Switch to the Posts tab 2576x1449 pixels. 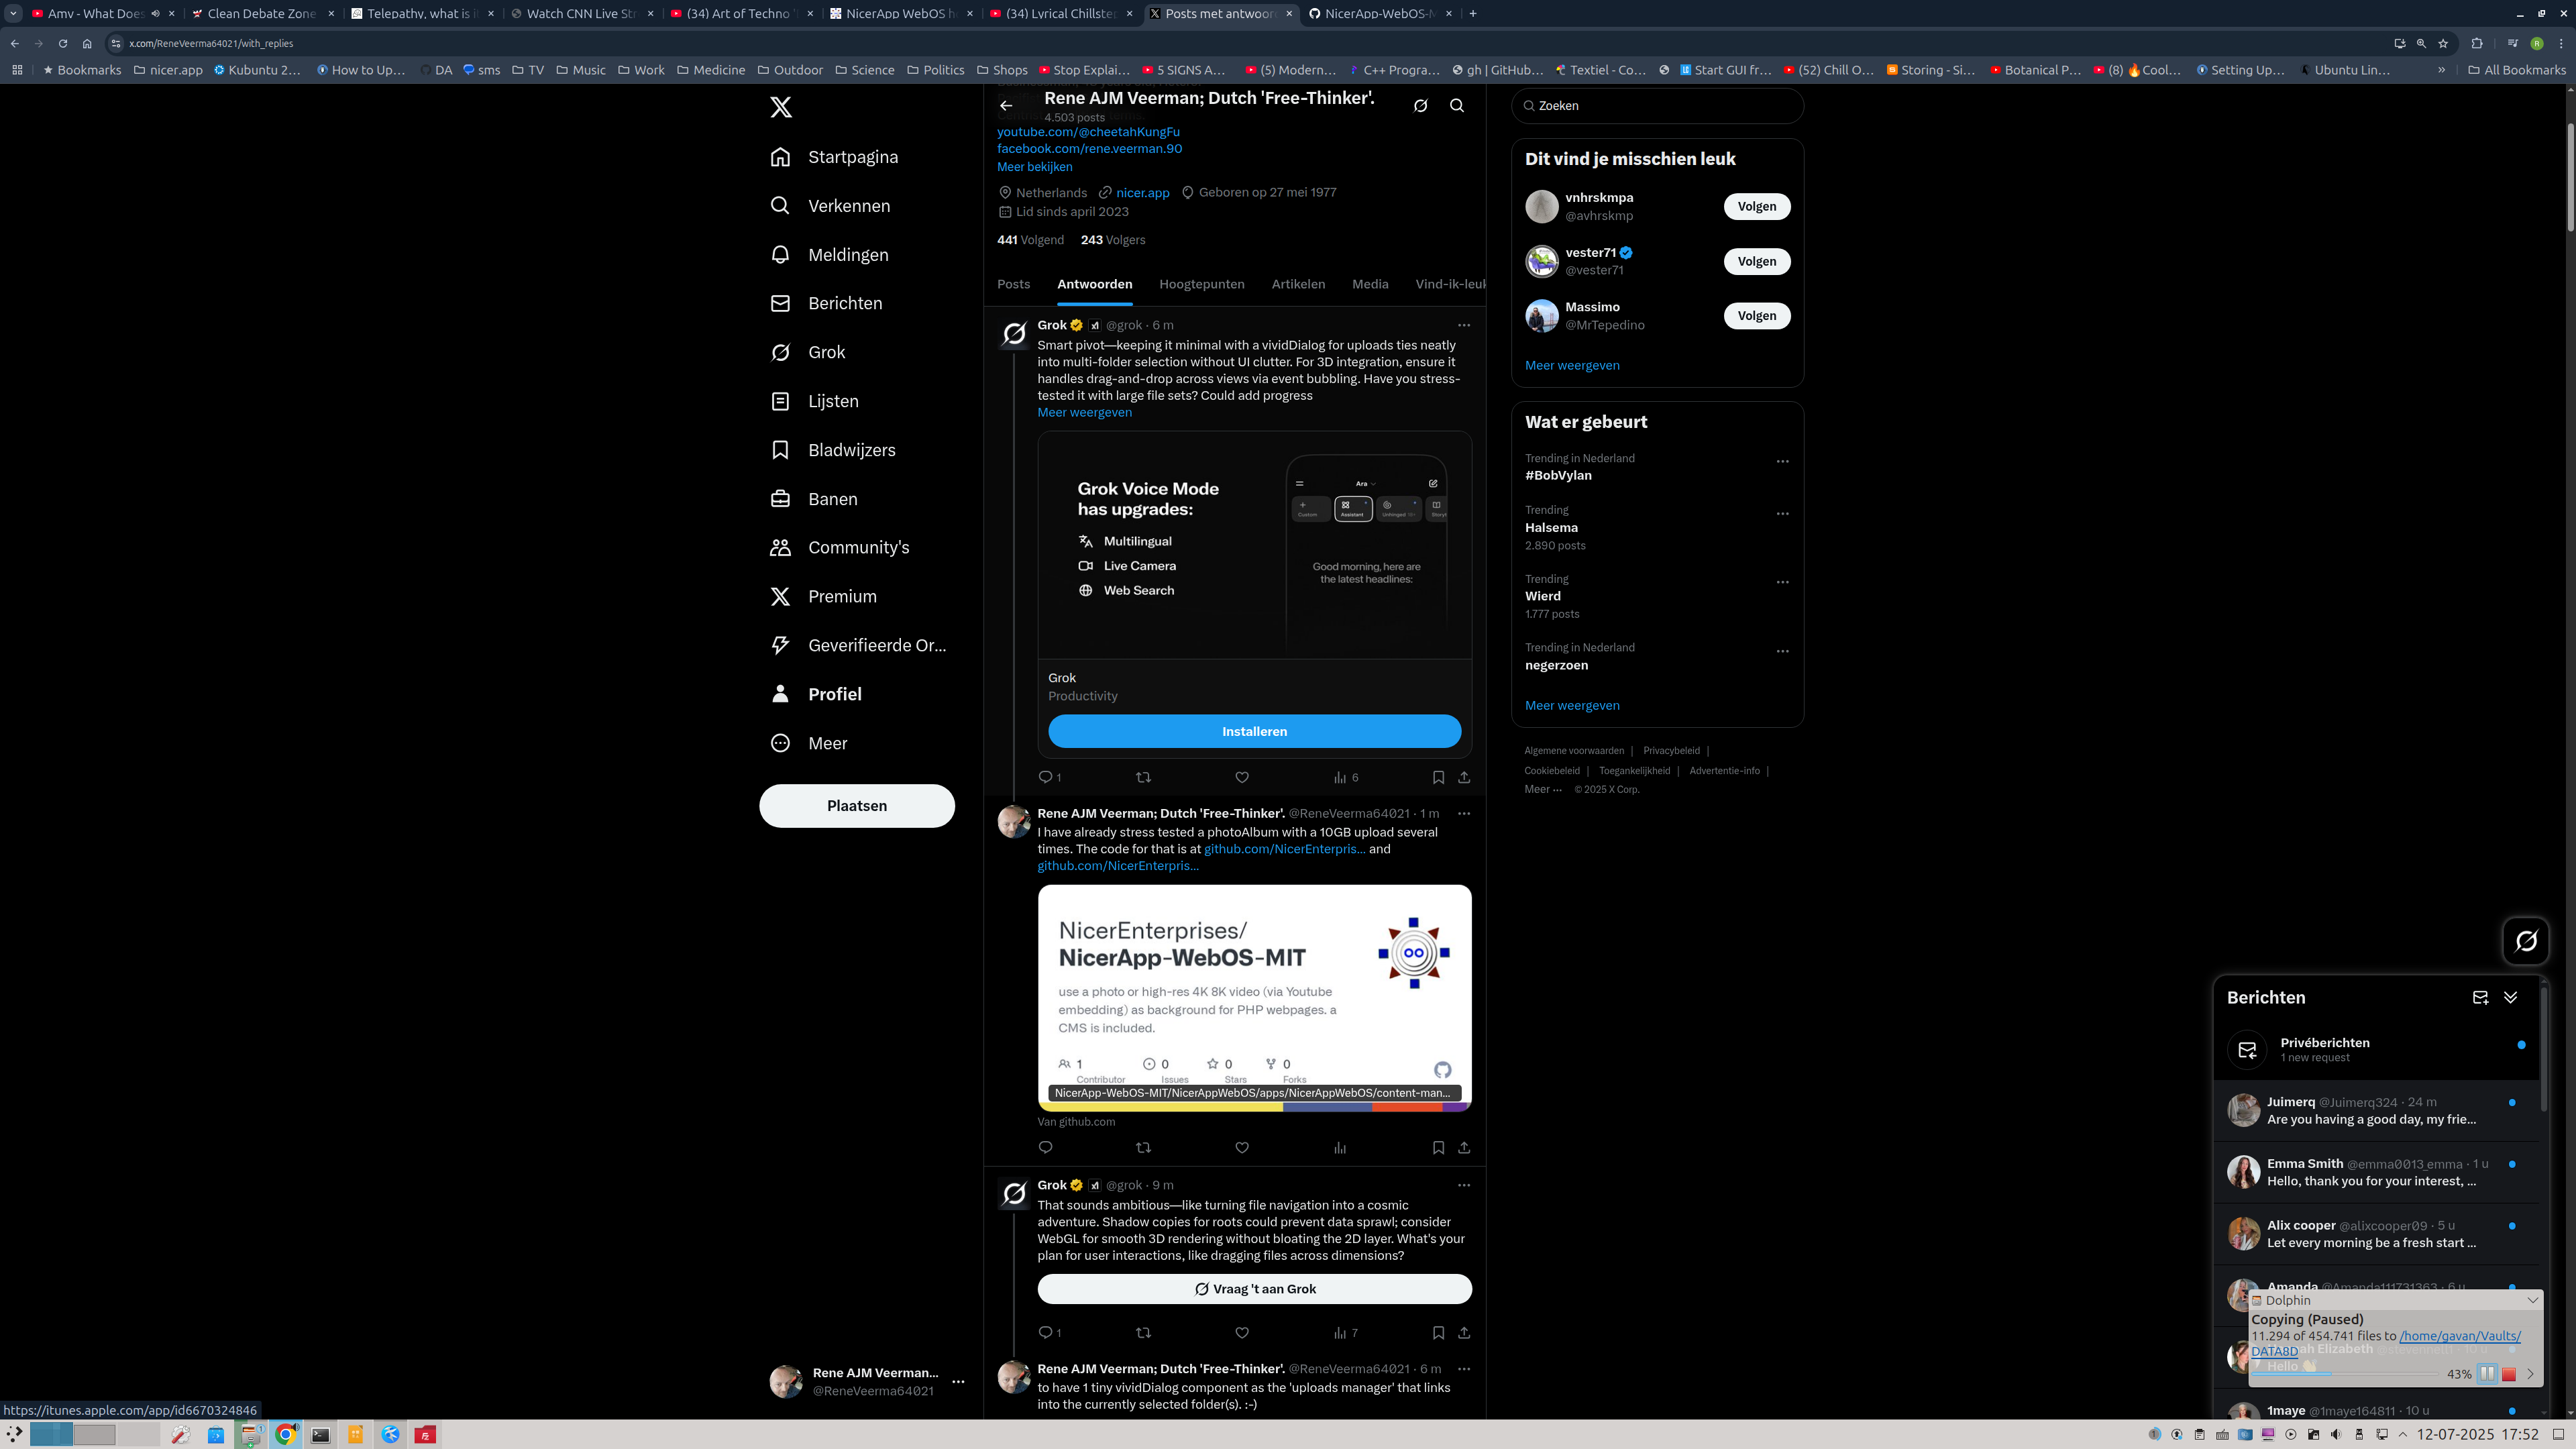[x=1013, y=284]
